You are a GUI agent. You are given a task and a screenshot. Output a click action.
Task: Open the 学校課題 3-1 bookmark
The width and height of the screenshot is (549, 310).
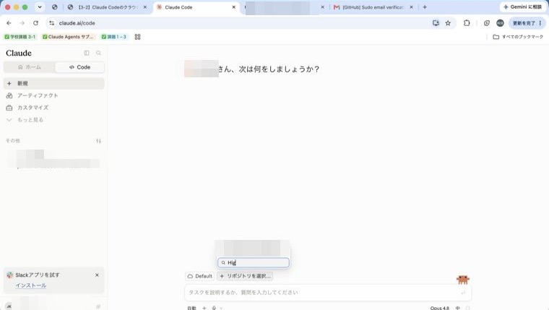click(x=20, y=37)
